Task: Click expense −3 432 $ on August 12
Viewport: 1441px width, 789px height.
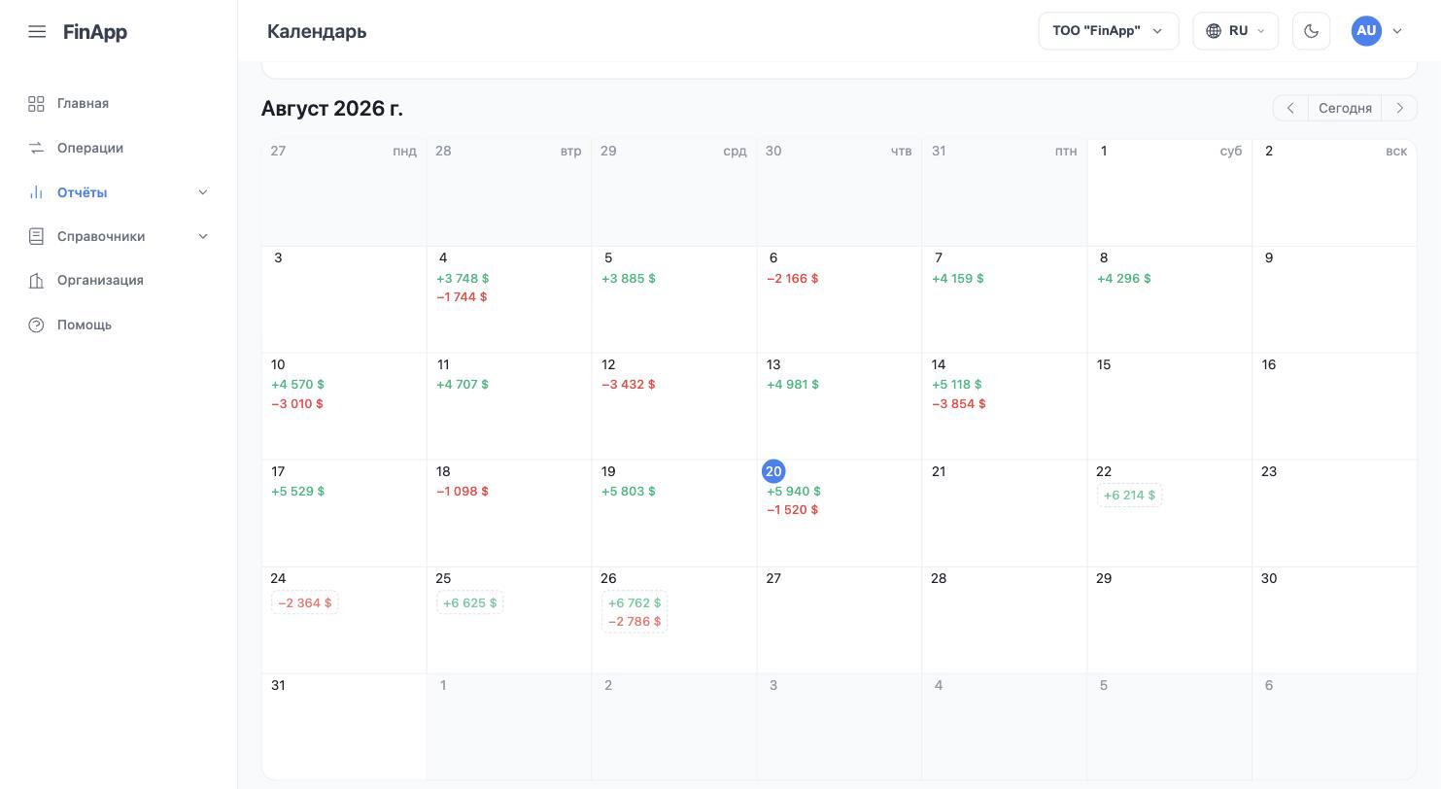Action: coord(629,384)
